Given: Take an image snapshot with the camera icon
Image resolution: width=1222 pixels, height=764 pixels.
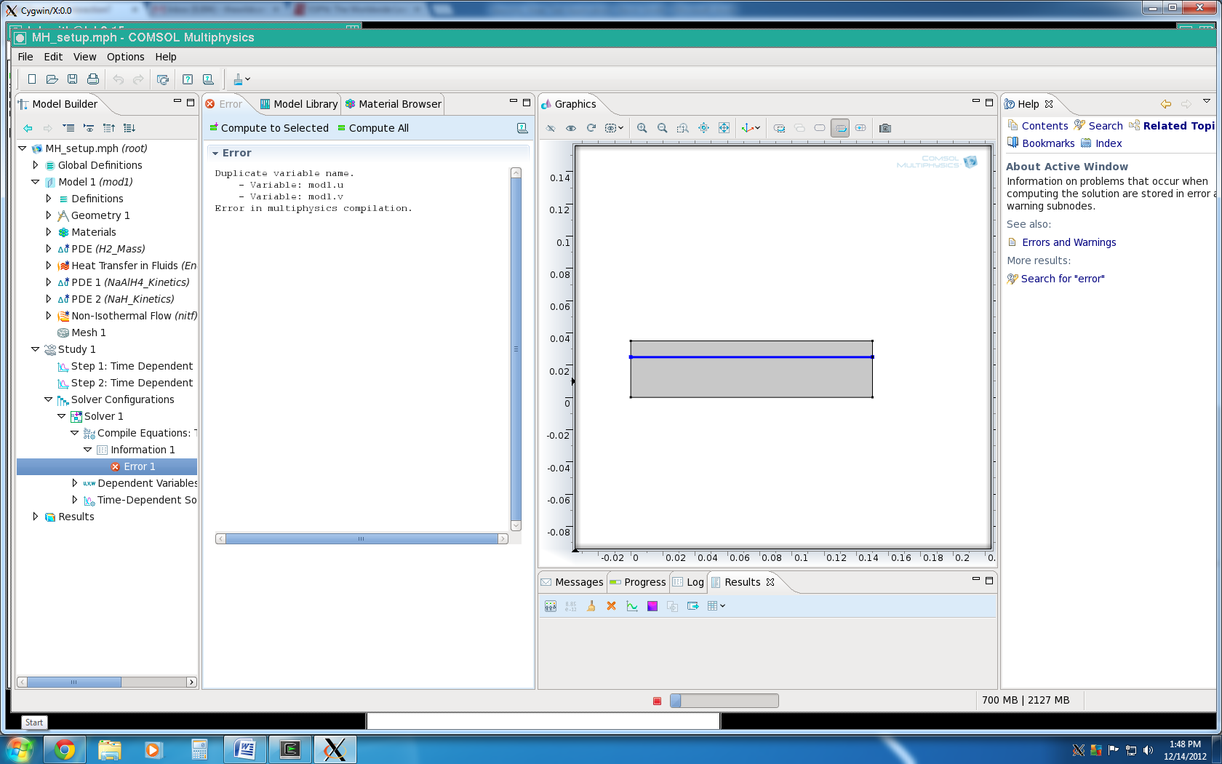Looking at the screenshot, I should pyautogui.click(x=884, y=128).
